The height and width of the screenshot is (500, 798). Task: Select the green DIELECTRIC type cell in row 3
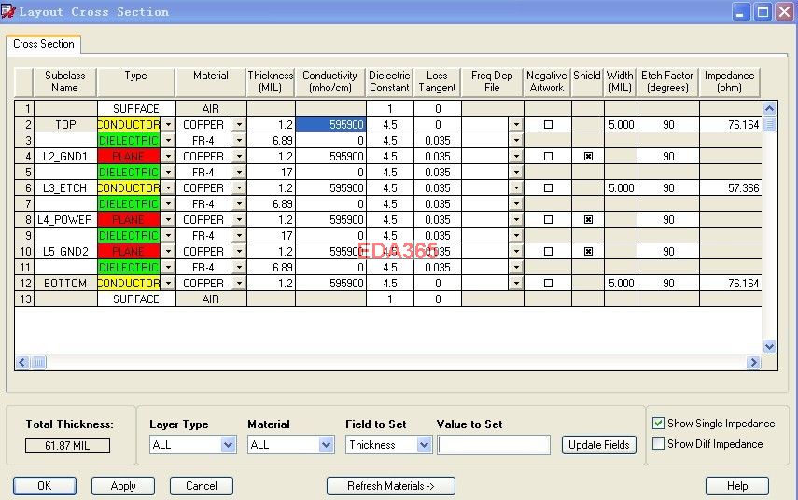pos(130,140)
